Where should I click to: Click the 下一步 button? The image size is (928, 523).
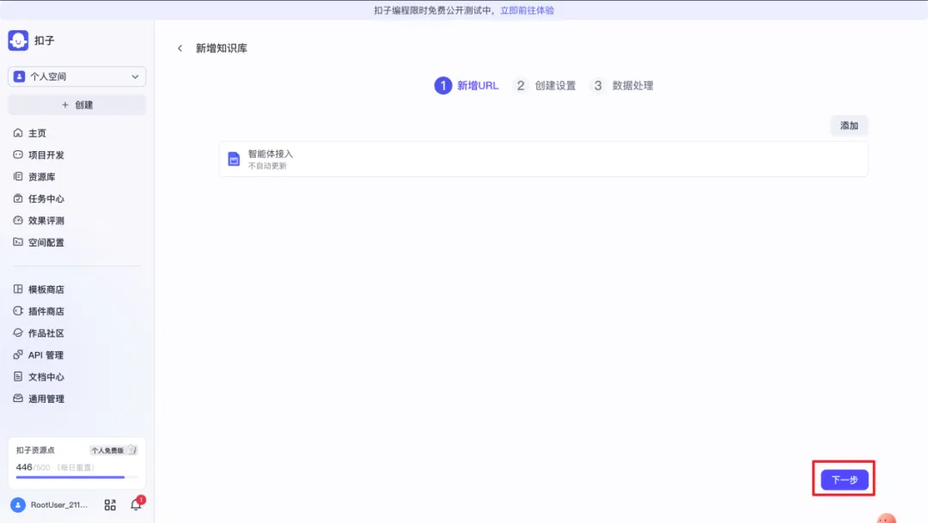coord(845,480)
